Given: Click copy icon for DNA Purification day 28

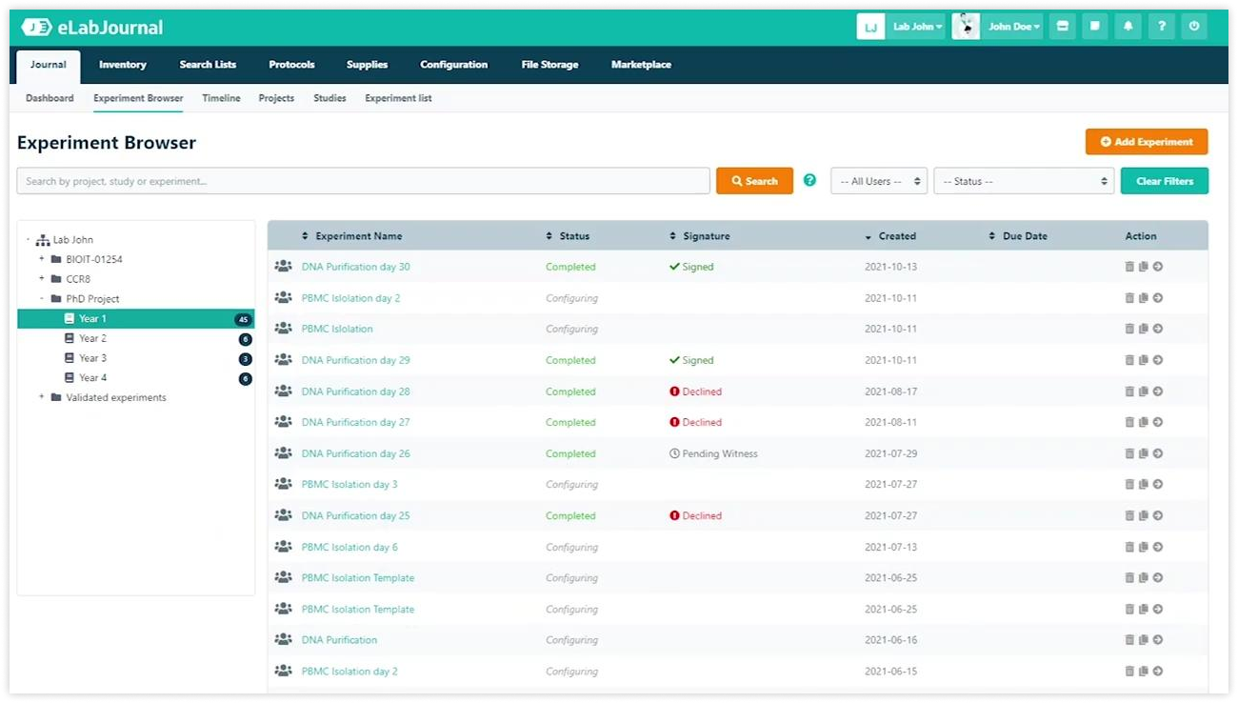Looking at the screenshot, I should coord(1144,392).
